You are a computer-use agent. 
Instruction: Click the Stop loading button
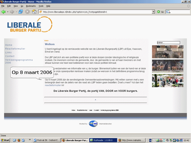[x=28, y=12]
